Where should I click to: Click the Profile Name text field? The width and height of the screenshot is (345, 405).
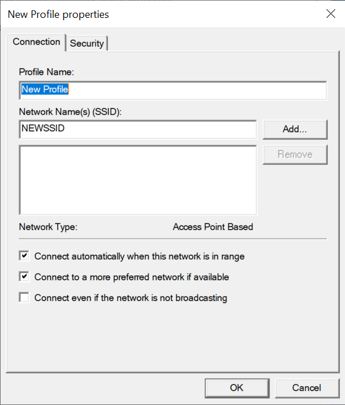[172, 90]
